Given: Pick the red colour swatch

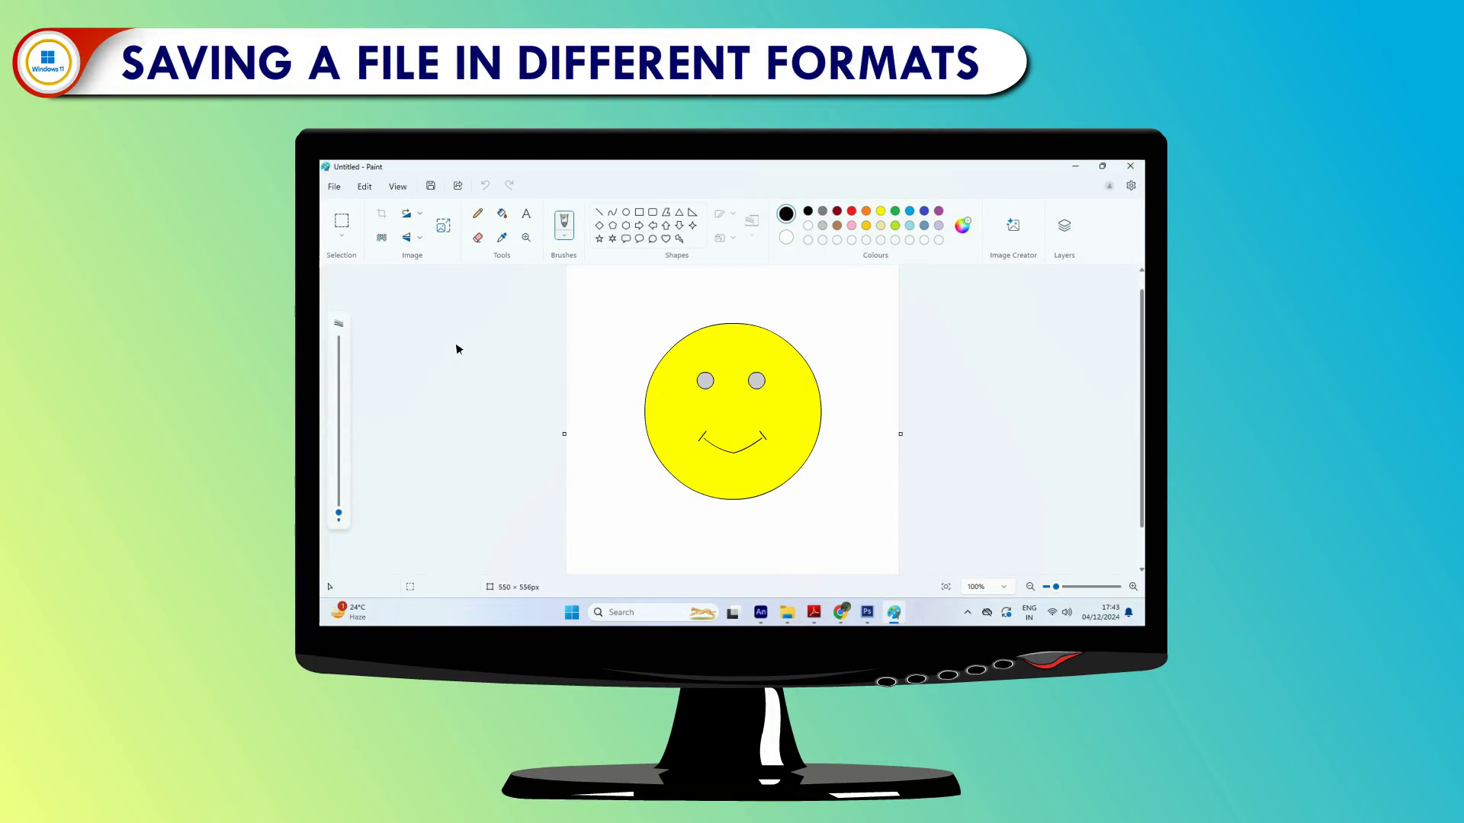Looking at the screenshot, I should tap(852, 211).
